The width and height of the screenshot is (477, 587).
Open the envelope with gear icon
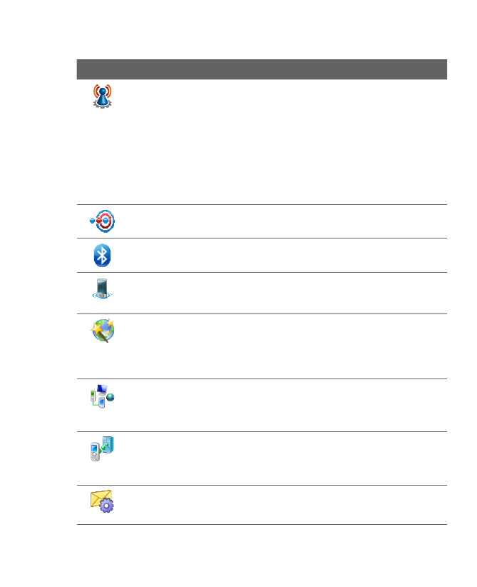coord(103,501)
